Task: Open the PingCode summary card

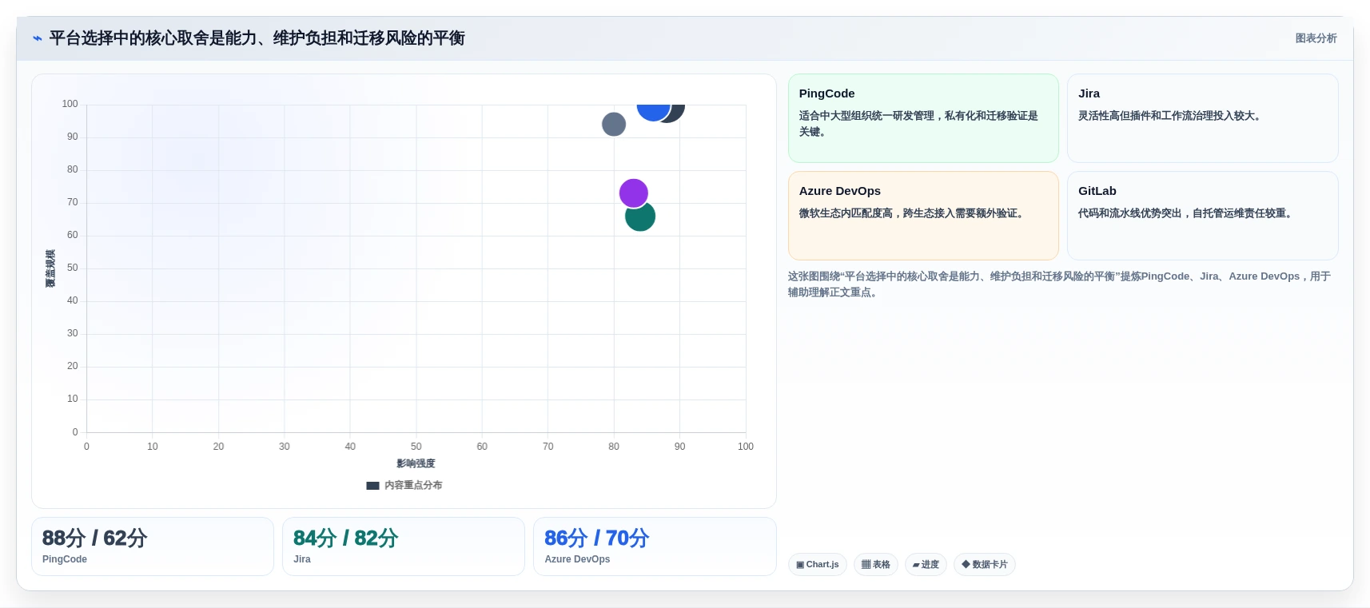Action: pyautogui.click(x=923, y=118)
